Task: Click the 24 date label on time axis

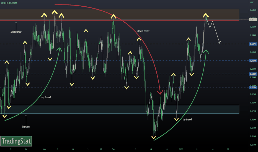Action: tap(26, 150)
